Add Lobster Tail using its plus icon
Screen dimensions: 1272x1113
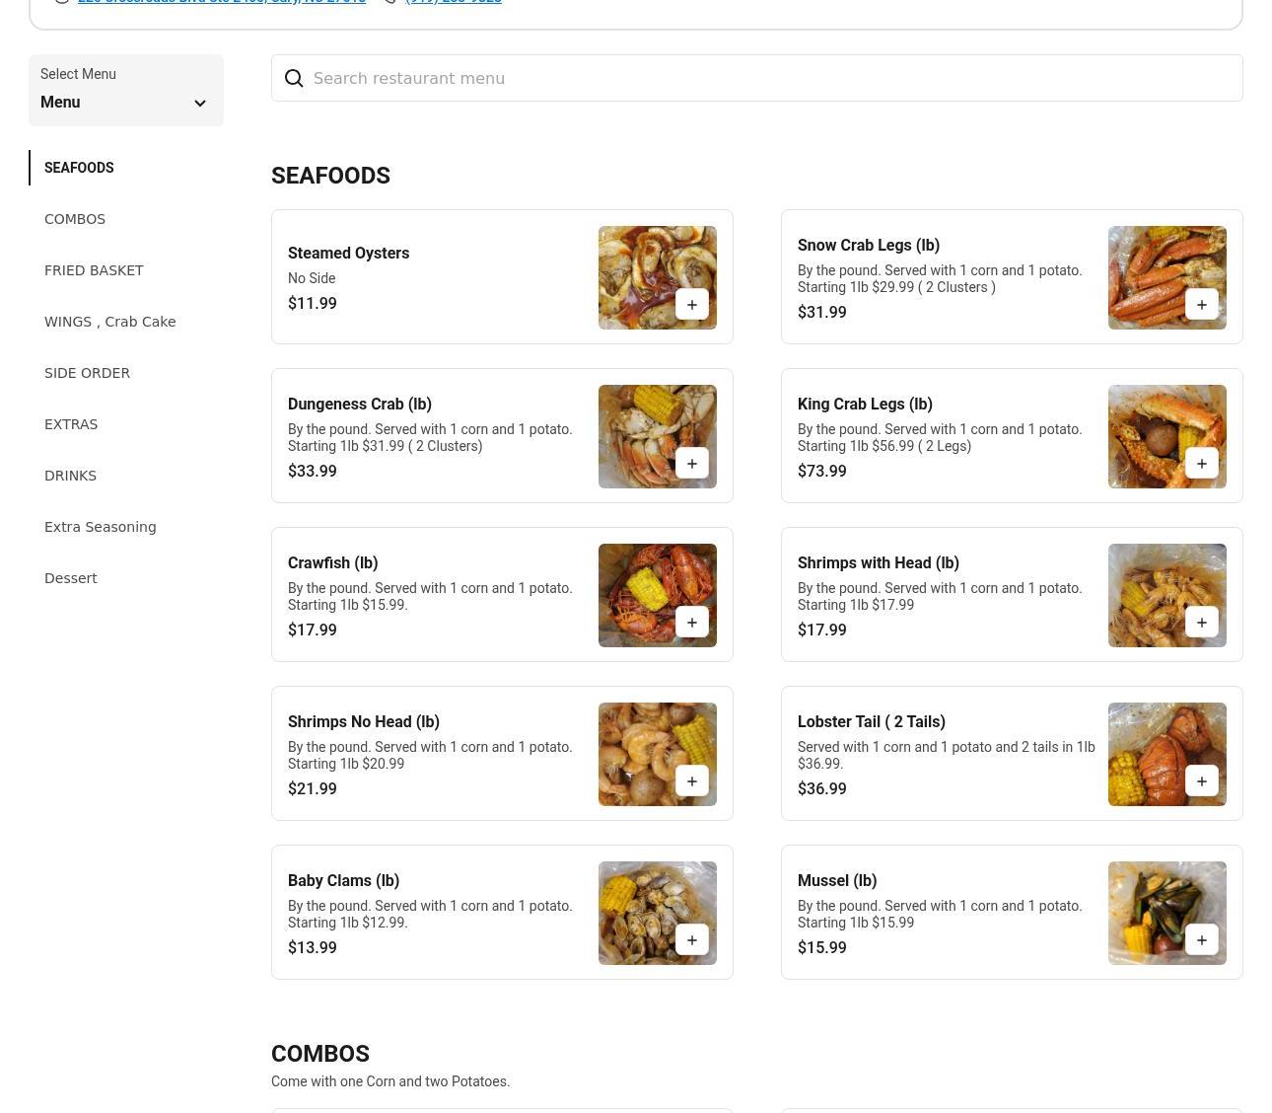pyautogui.click(x=1201, y=781)
